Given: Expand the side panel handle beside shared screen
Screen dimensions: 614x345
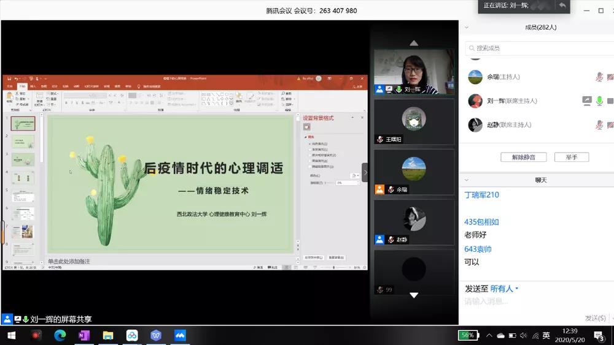Looking at the screenshot, I should (365, 172).
